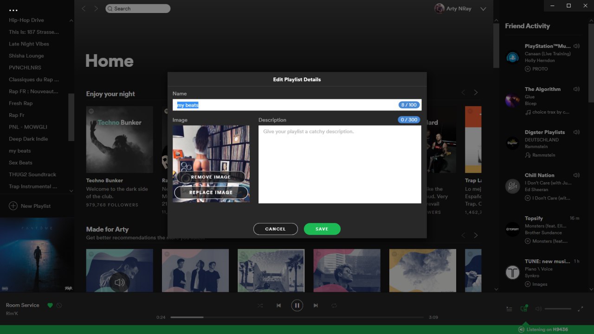Click CANCEL in Edit Playlist Details
The width and height of the screenshot is (594, 334).
point(276,229)
